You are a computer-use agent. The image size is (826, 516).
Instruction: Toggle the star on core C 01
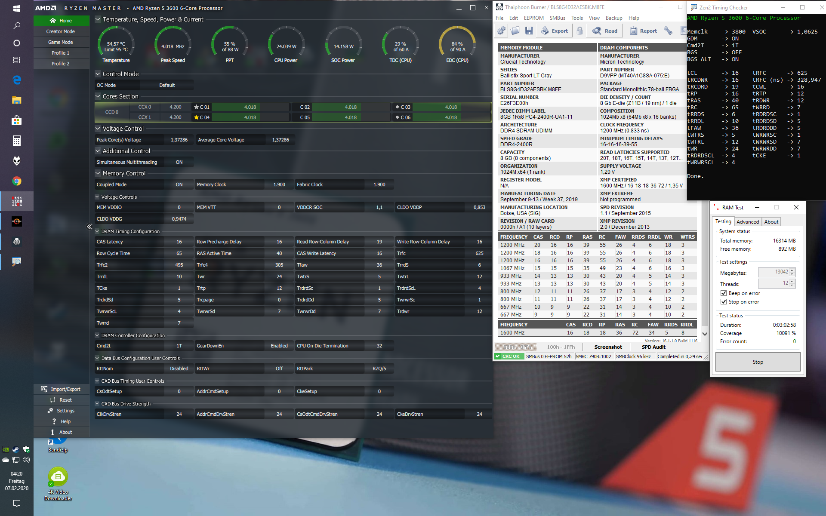(x=196, y=107)
